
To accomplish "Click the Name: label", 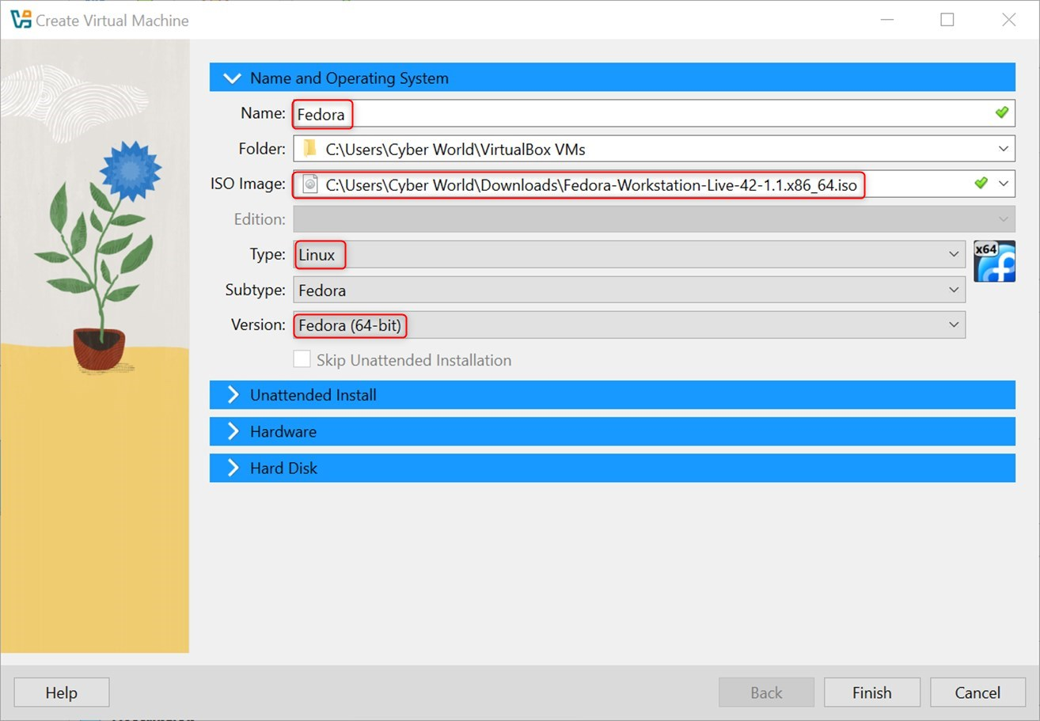I will pyautogui.click(x=263, y=113).
